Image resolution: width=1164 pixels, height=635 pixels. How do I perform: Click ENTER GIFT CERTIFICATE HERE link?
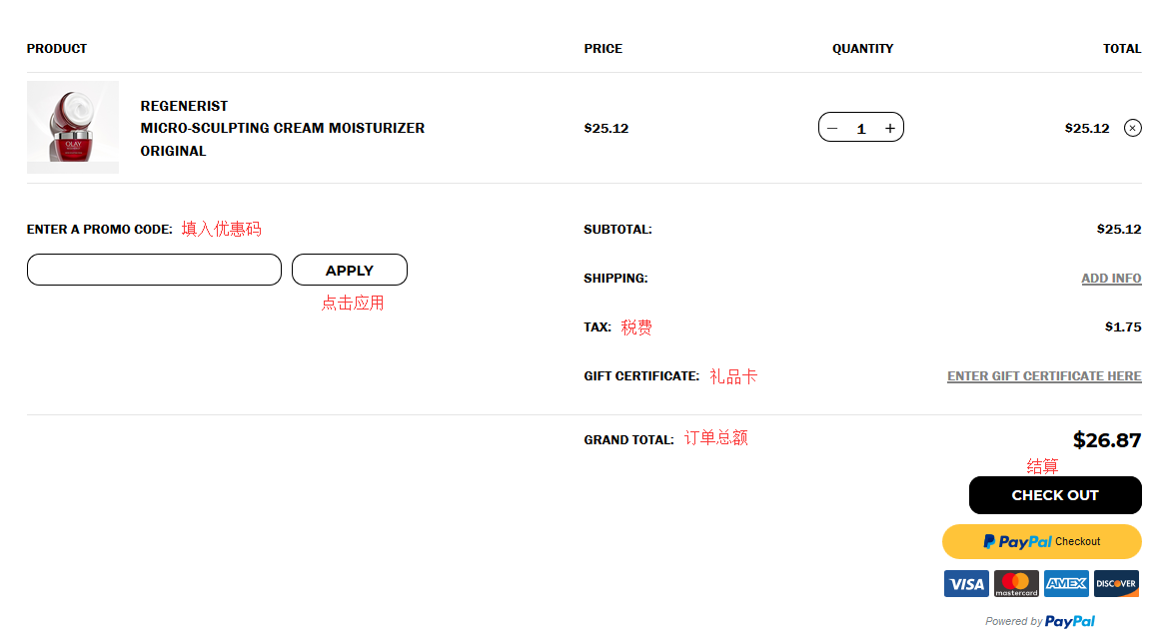(x=1044, y=376)
